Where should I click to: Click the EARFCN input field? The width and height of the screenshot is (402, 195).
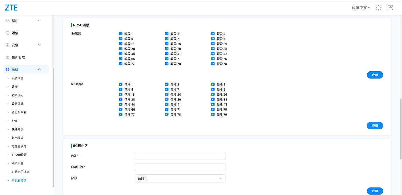pos(180,167)
